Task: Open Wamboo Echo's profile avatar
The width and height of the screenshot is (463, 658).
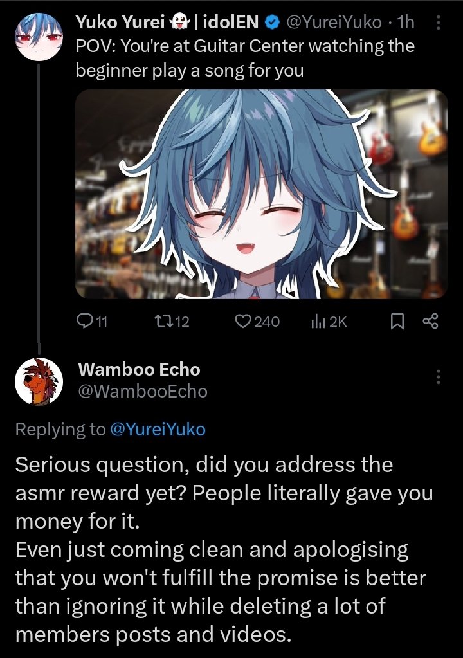Action: click(39, 381)
